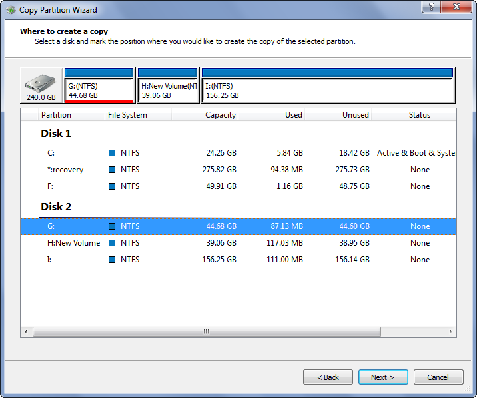The height and width of the screenshot is (398, 477).
Task: Click the 117.03 MB used value
Action: point(284,243)
